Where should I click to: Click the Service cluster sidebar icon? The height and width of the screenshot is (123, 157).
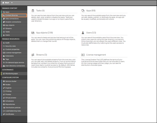(x=4, y=81)
